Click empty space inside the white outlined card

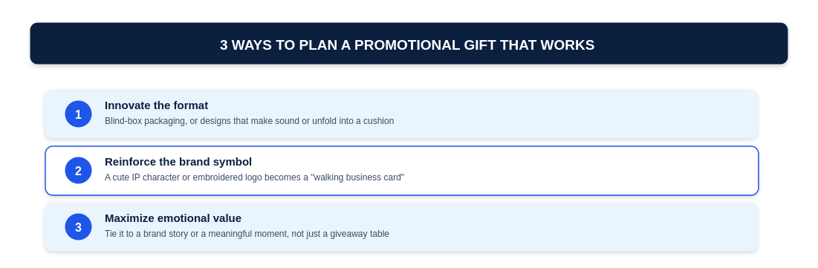[x=574, y=171]
